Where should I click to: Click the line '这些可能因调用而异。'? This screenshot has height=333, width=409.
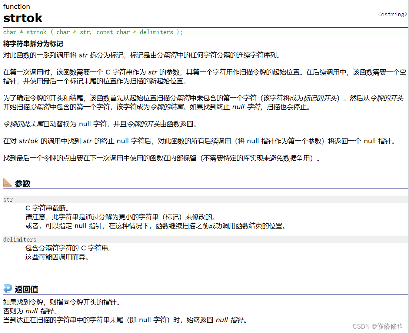pos(57,257)
